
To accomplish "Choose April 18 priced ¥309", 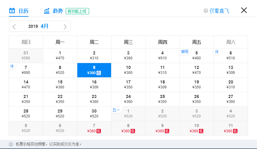I will pyautogui.click(x=162, y=85).
